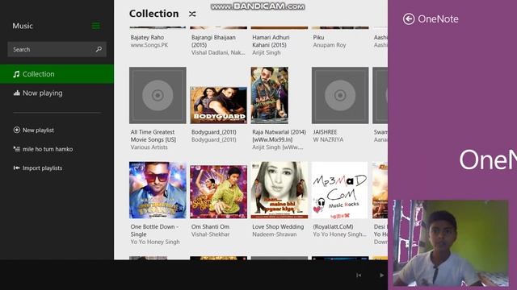
Task: Click the OneNote back arrow icon
Action: (409, 19)
